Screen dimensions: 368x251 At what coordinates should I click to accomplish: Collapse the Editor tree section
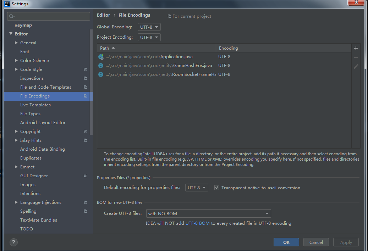tap(11, 34)
